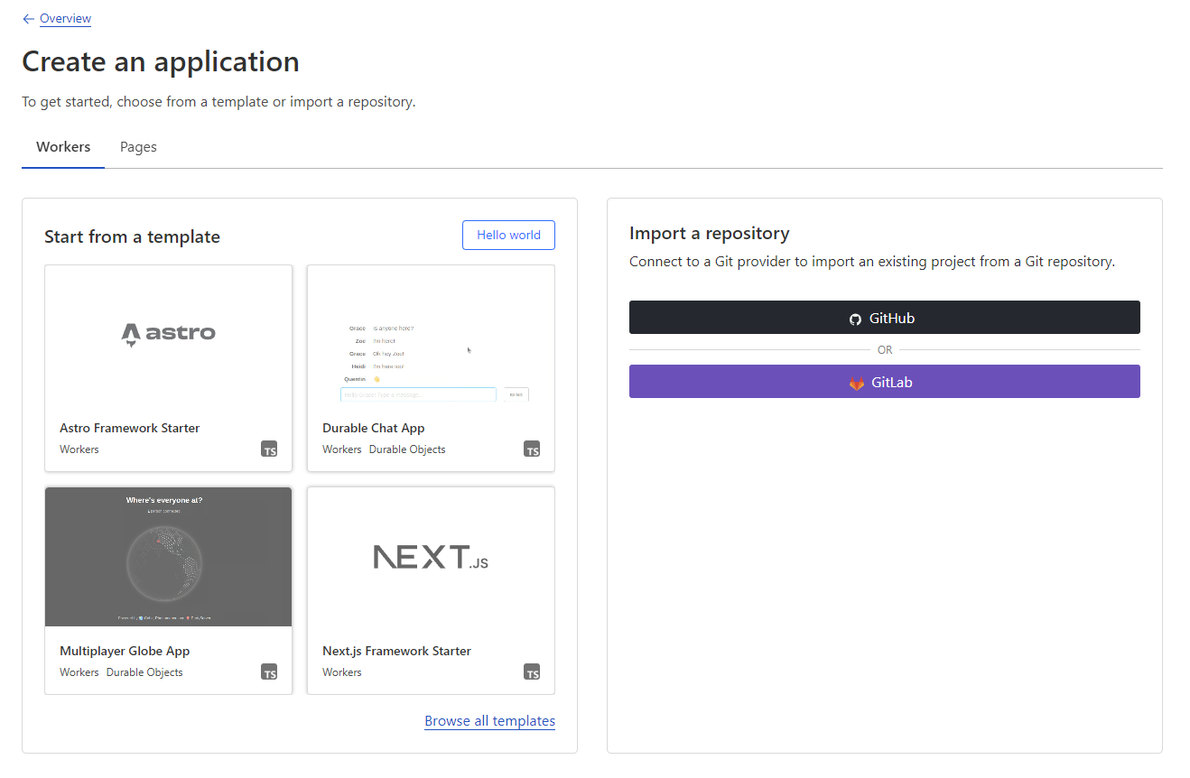Screen dimensions: 1190x778
Task: Click Workers tag on Astro Framework Starter card
Action: click(79, 449)
